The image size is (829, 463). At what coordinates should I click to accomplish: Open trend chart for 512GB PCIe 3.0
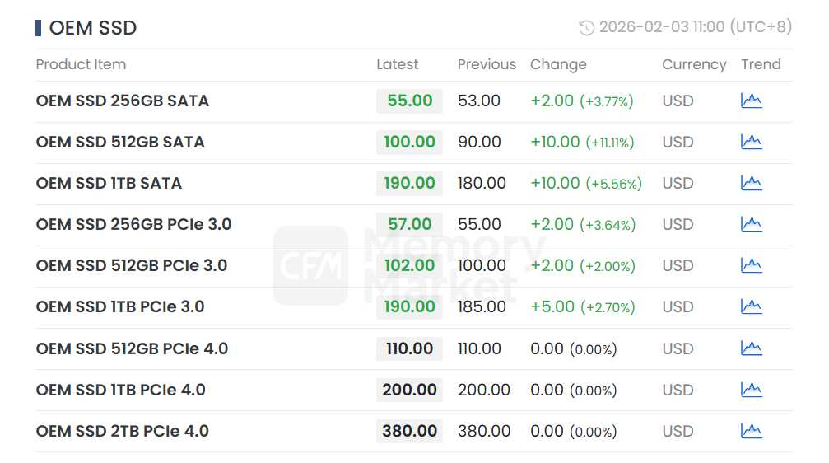(751, 265)
